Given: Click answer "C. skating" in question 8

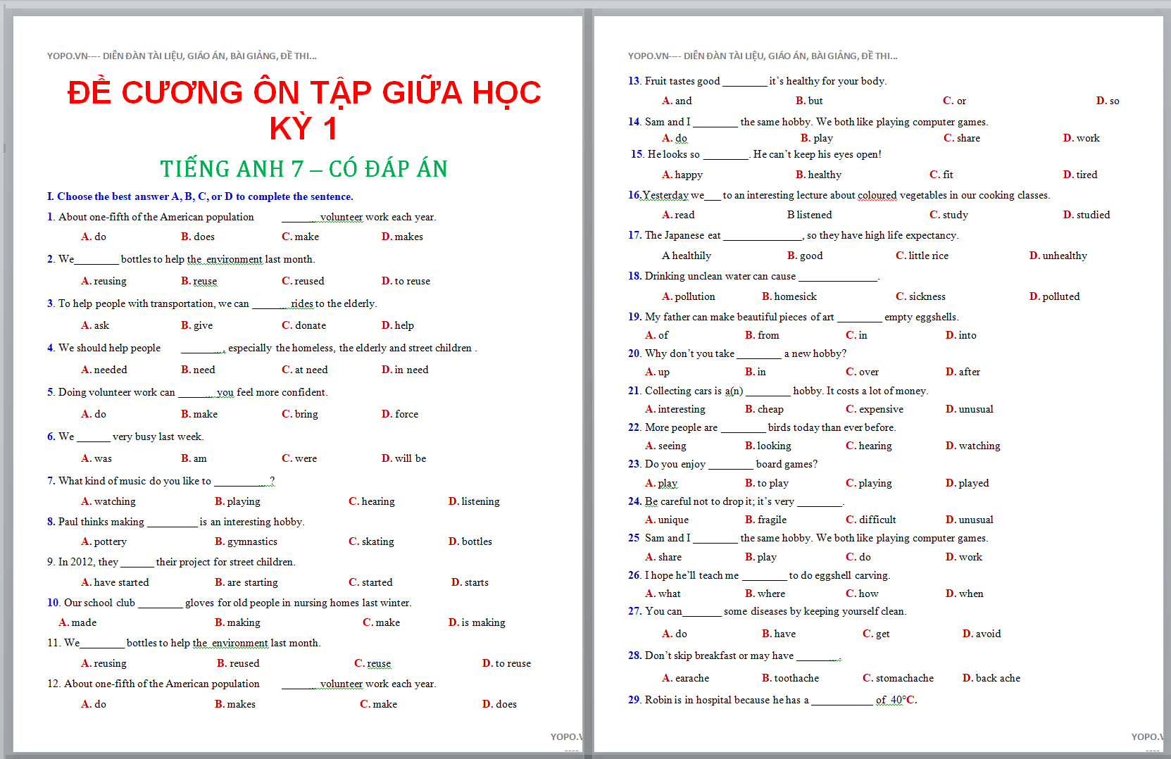Looking at the screenshot, I should pyautogui.click(x=371, y=541).
